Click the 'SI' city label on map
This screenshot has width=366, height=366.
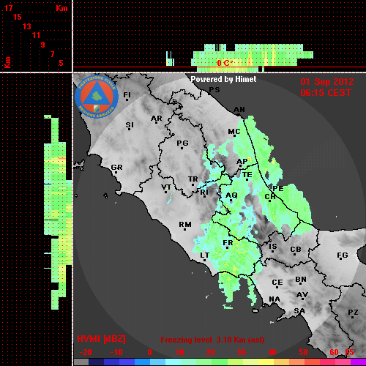pos(130,125)
